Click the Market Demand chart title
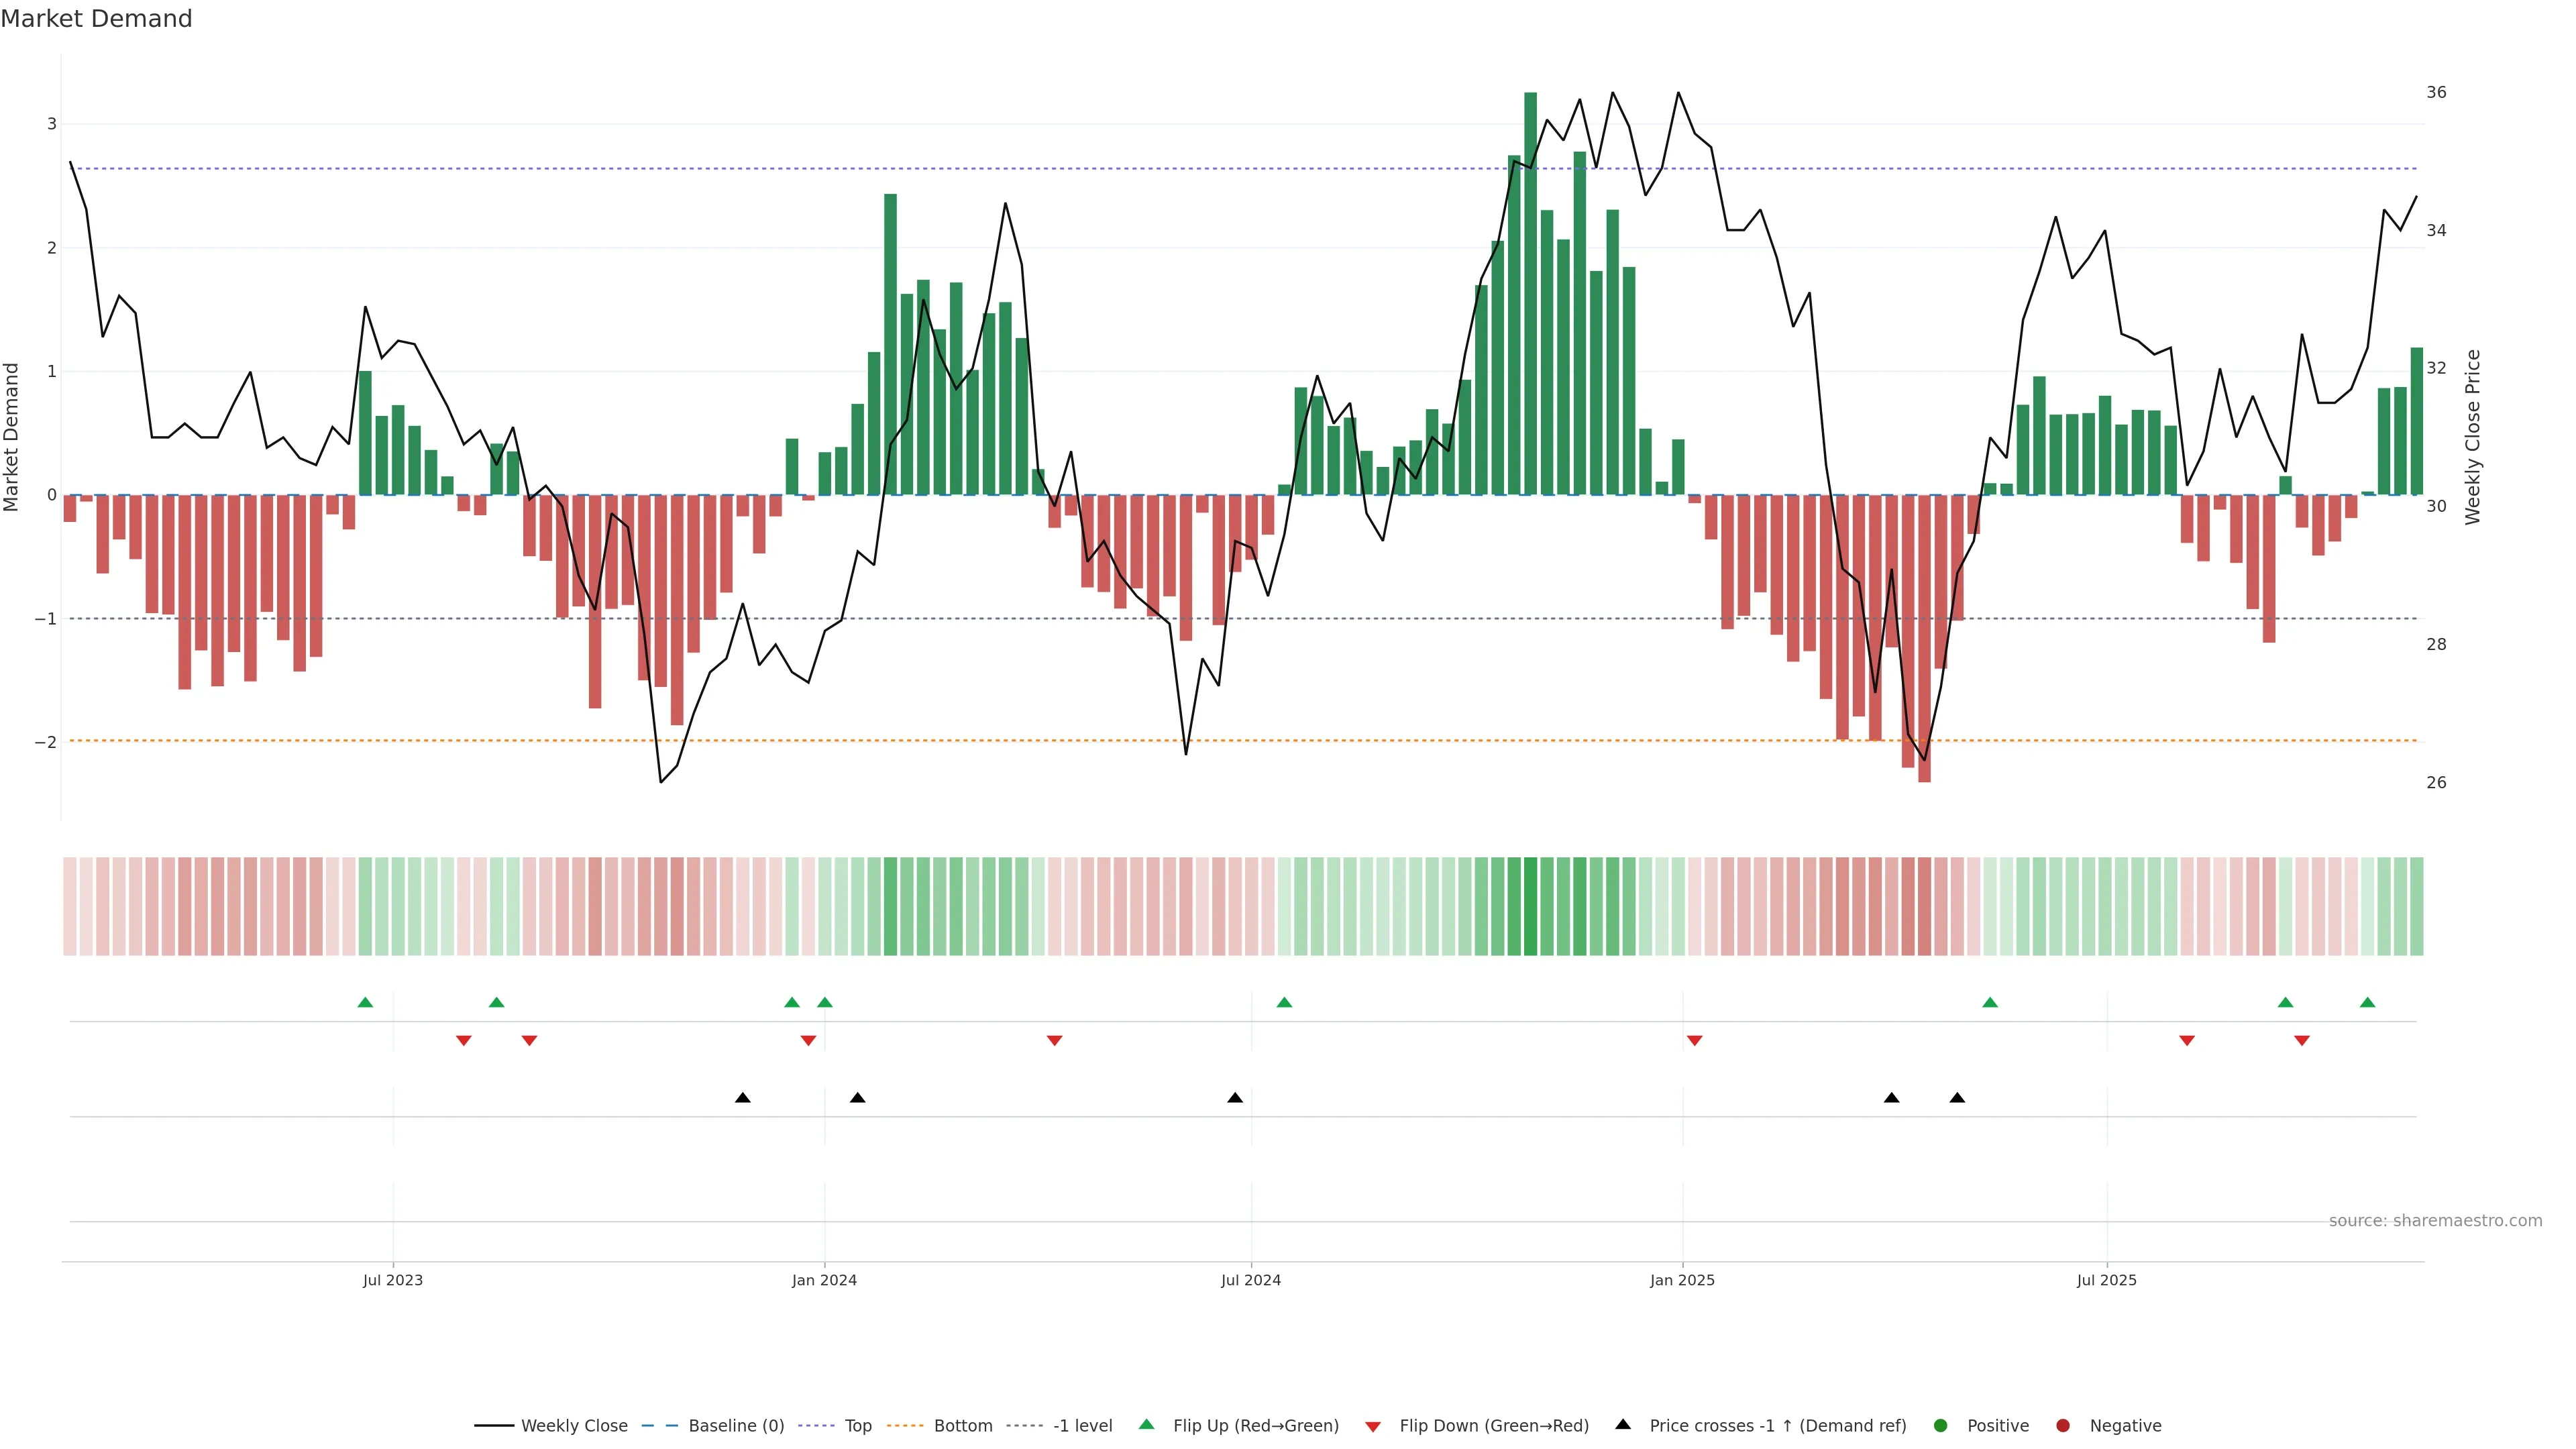Image resolution: width=2576 pixels, height=1449 pixels. point(96,19)
